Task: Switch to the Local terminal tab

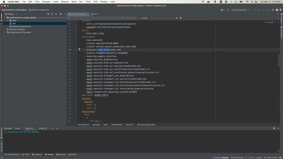Action: (x=17, y=129)
